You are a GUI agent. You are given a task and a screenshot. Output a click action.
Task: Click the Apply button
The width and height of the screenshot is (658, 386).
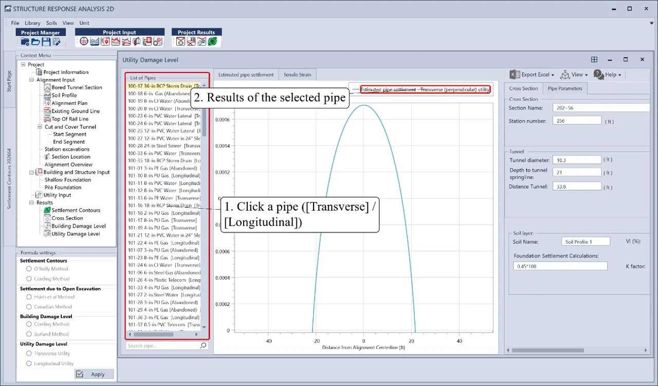(x=94, y=374)
